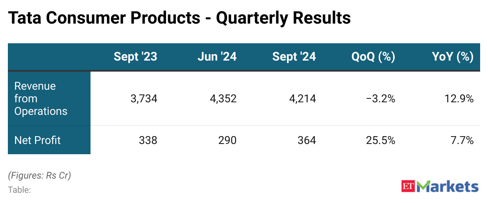This screenshot has height=203, width=488.
Task: Click the Sept '24 column header
Action: [x=294, y=57]
